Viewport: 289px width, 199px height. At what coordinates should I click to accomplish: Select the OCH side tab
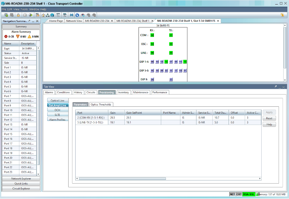pos(58,110)
